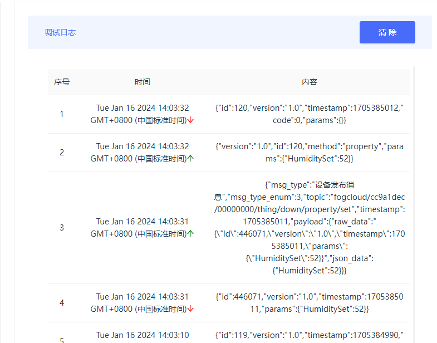Viewport: 437px width, 343px height.
Task: Click the log table vertical scrollbar
Action: click(414, 204)
